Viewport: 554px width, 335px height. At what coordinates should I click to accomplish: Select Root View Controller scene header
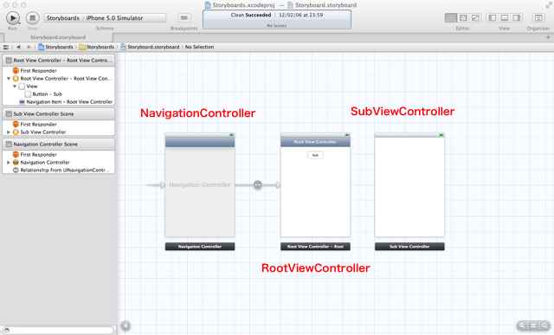pyautogui.click(x=59, y=61)
